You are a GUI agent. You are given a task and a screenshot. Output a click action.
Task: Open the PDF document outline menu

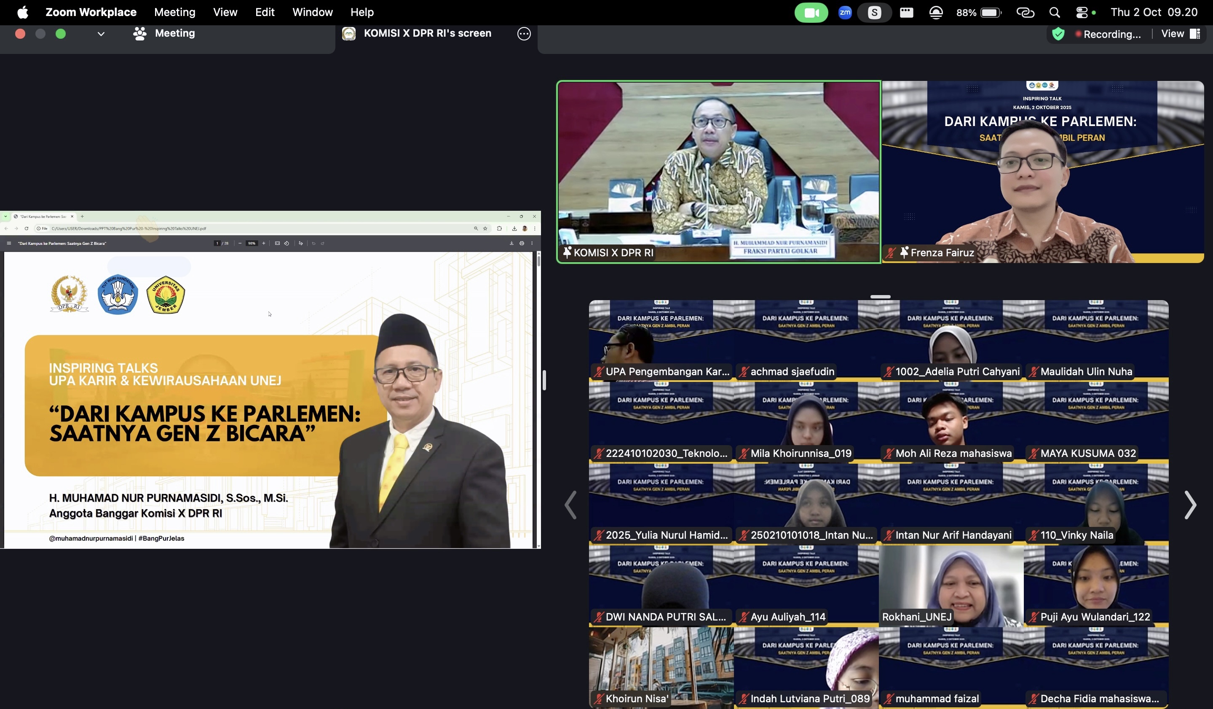(x=9, y=243)
